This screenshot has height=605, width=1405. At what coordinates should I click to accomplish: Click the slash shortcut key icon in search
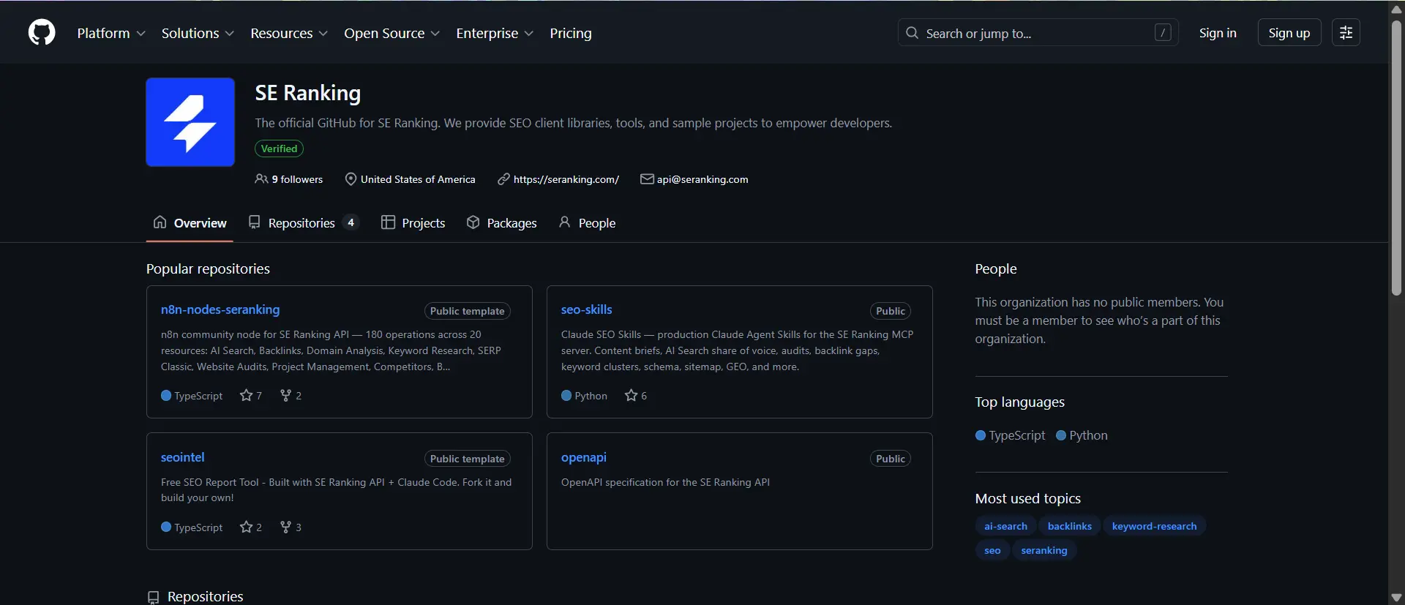[1163, 33]
